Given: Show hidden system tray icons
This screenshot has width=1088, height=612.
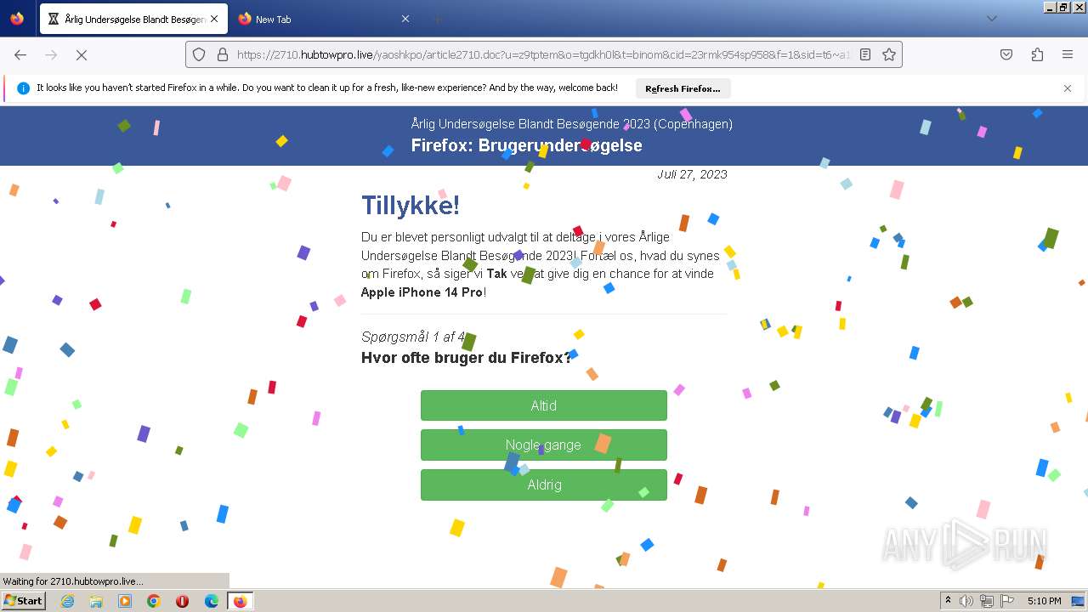Looking at the screenshot, I should point(948,601).
